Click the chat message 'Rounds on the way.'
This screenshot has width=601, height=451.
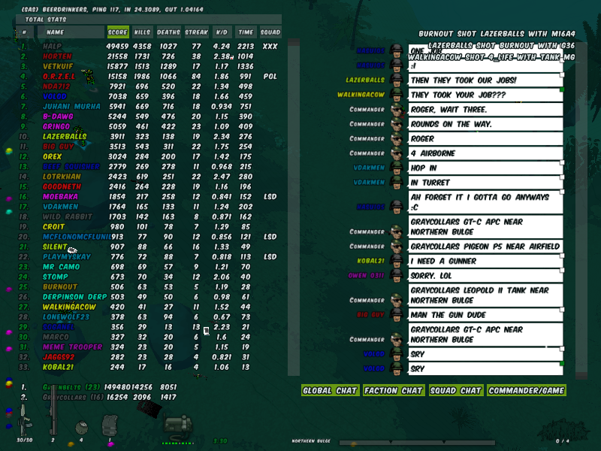pyautogui.click(x=485, y=124)
